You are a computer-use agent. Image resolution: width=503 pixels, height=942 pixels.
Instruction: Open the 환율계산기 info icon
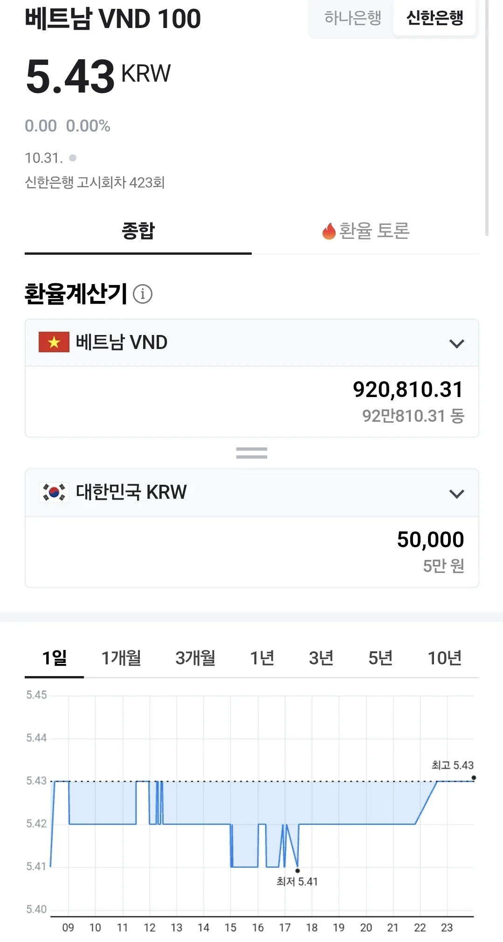point(143,294)
